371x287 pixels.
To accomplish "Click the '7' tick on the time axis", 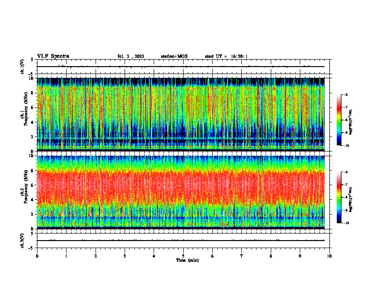I will click(x=242, y=256).
